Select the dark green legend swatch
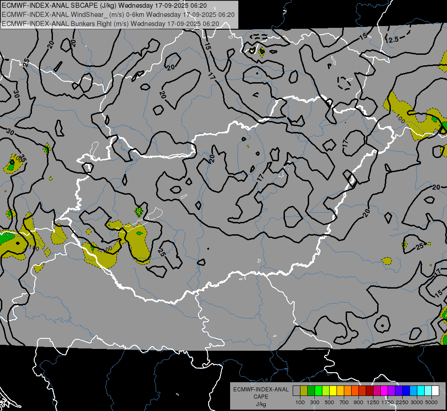This screenshot has height=411, width=447. click(x=311, y=391)
